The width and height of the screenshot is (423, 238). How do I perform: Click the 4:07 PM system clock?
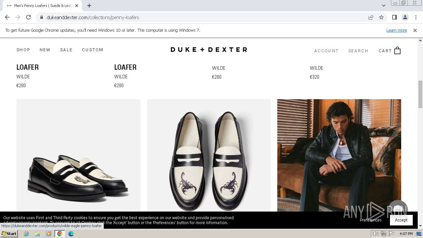[406, 234]
